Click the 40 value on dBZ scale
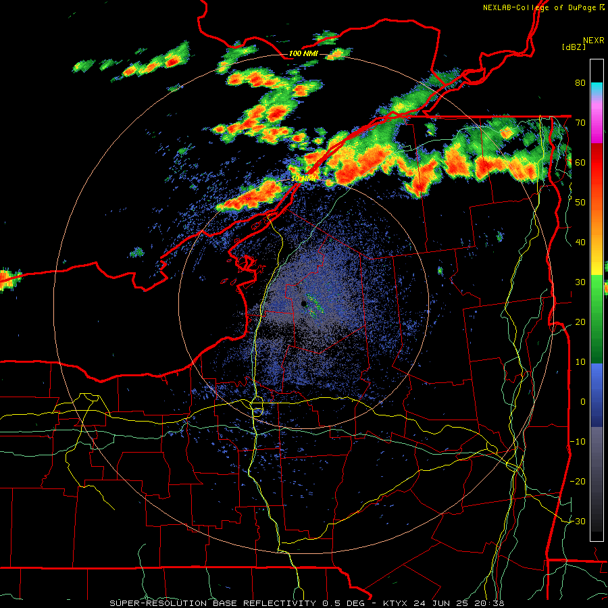 [x=580, y=243]
